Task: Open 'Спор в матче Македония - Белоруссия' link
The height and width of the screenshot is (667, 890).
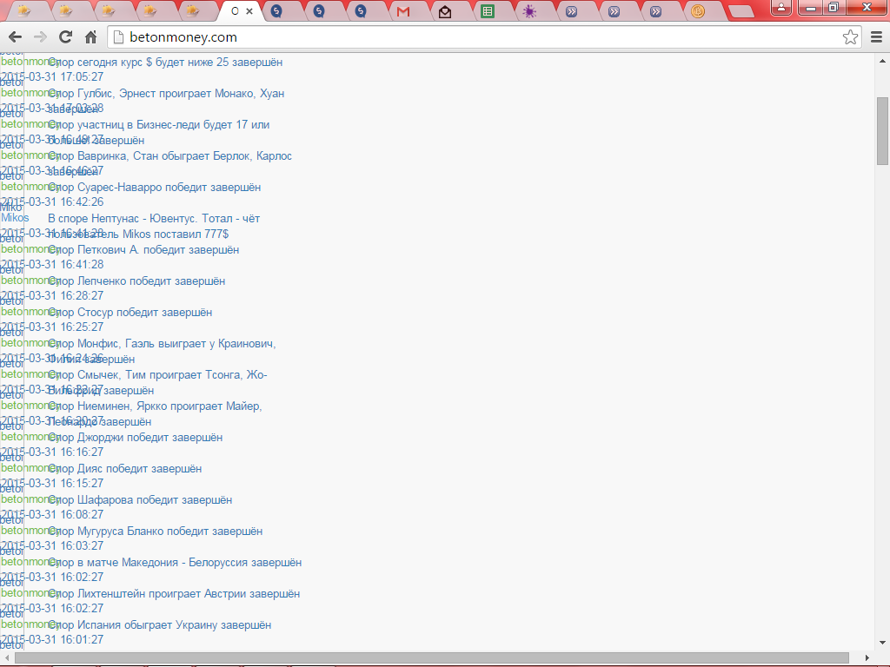Action: (x=175, y=563)
